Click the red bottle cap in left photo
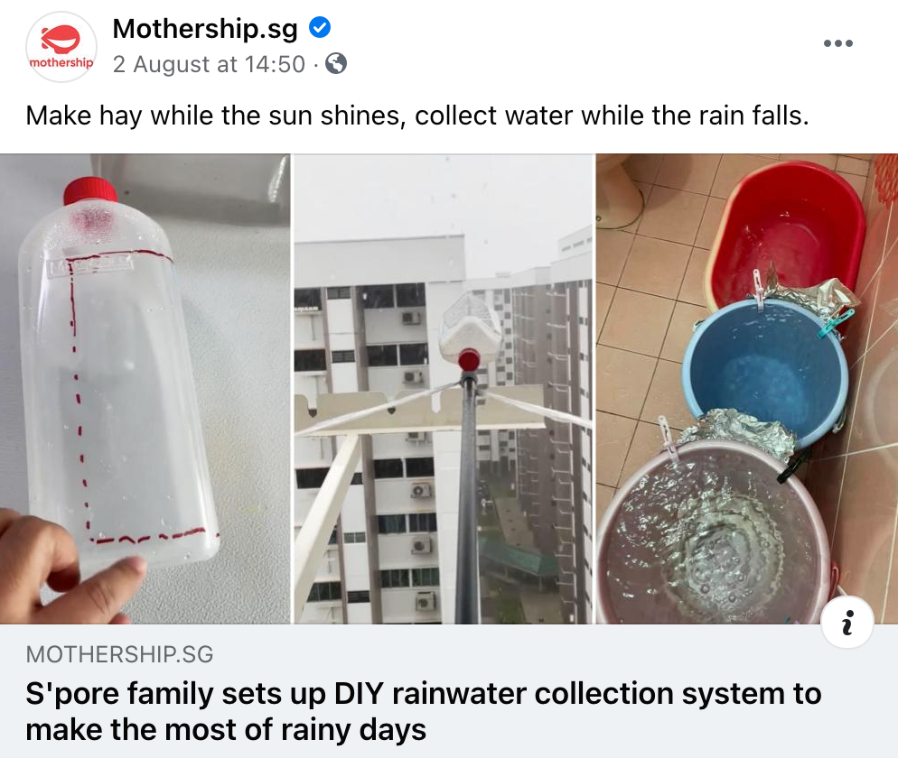The width and height of the screenshot is (898, 758). (90, 191)
